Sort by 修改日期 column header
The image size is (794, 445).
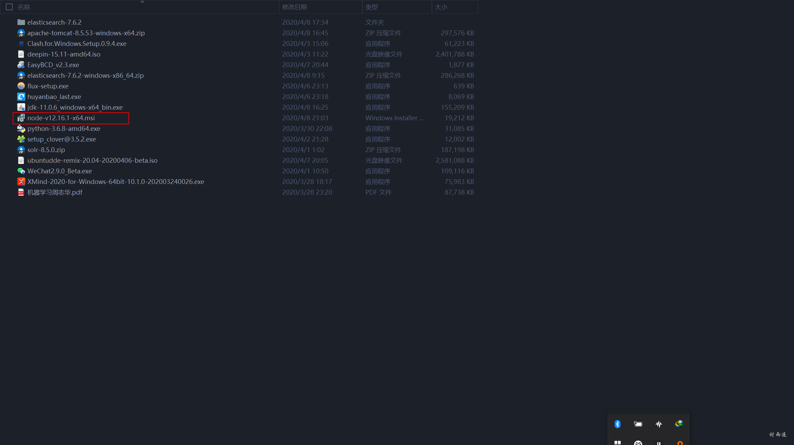[x=295, y=7]
